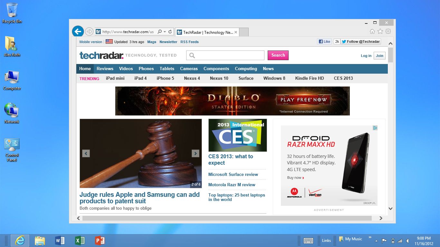
Task: Show previous slide in gavel carousel
Action: (86, 153)
